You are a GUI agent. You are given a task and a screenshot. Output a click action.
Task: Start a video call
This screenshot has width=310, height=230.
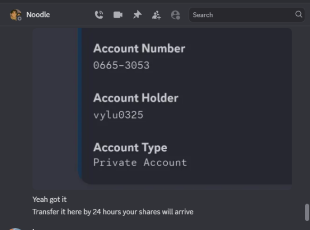click(x=118, y=15)
